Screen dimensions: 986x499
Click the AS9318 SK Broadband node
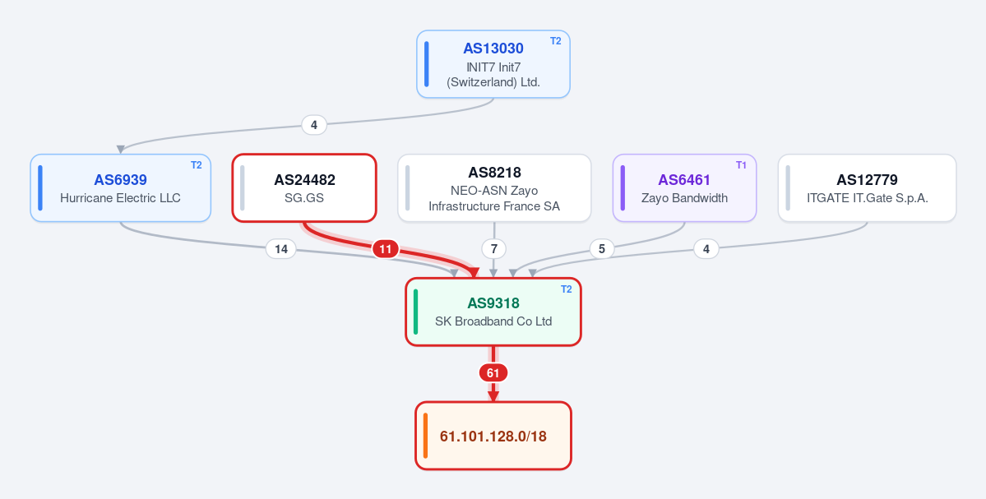(x=493, y=312)
